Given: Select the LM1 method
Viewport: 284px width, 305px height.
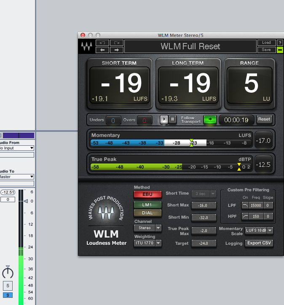Looking at the screenshot, I should click(x=147, y=205).
